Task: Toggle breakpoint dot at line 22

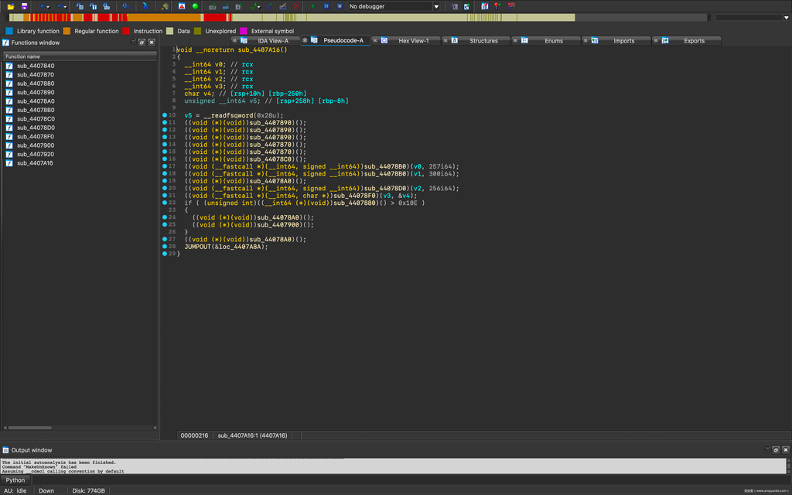Action: (x=165, y=203)
